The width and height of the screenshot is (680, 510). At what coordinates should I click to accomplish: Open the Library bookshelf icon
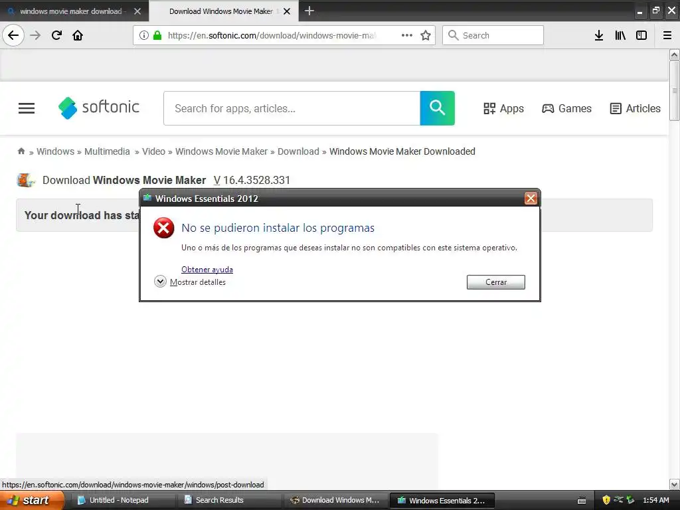[x=620, y=35]
